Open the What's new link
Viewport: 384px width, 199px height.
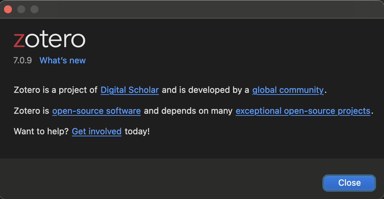pos(63,60)
